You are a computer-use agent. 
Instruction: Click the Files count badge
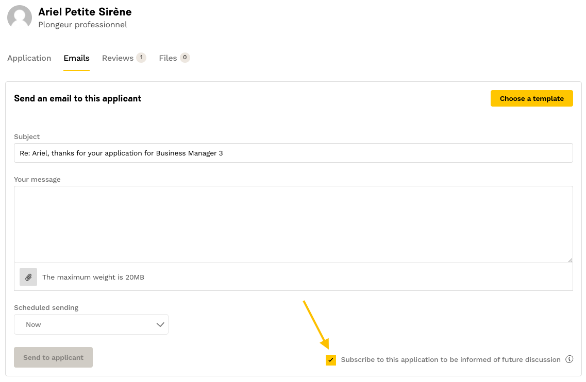tap(185, 58)
